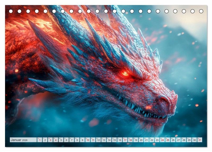Select date cell 27 in the calendar strip
The width and height of the screenshot is (212, 152).
(x=178, y=140)
